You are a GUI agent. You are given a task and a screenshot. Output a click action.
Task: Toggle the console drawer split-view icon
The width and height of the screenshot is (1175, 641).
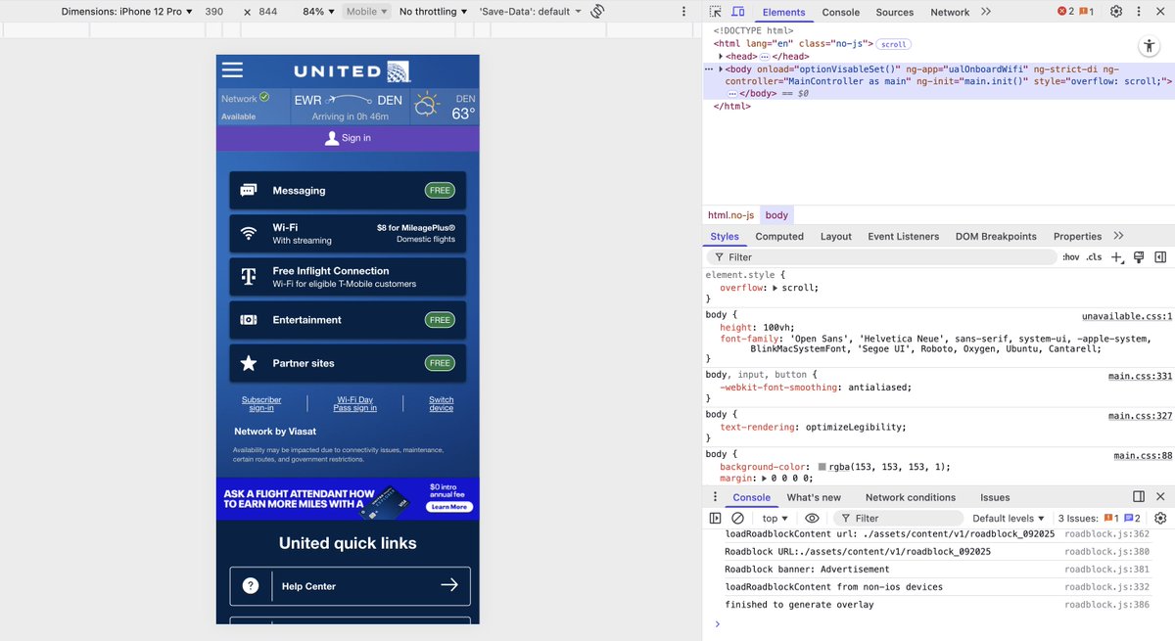1138,496
